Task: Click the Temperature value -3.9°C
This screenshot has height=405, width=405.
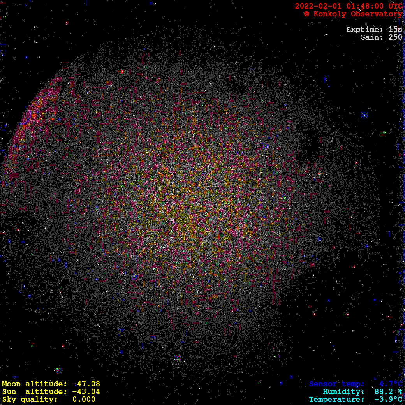Action: point(388,400)
